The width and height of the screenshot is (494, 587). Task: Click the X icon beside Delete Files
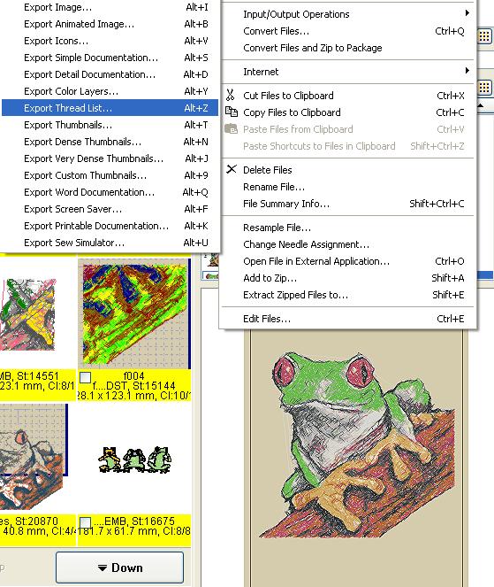pos(232,169)
